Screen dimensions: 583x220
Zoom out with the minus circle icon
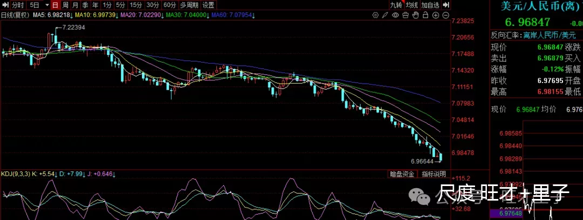point(446,15)
